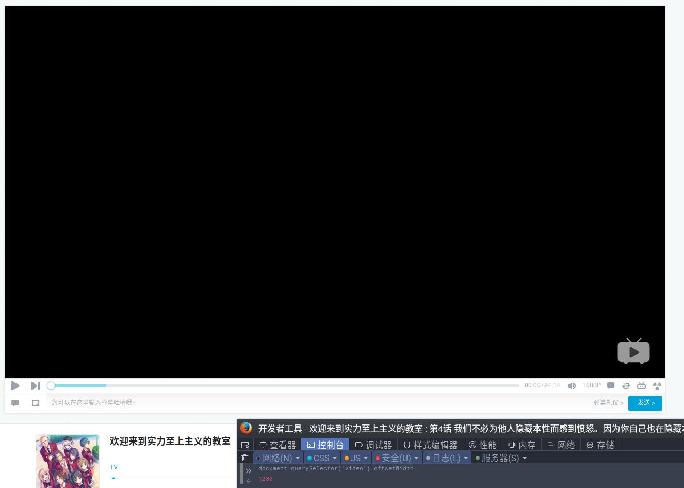Open the 1080P quality dropdown
The image size is (684, 488).
pyautogui.click(x=592, y=385)
